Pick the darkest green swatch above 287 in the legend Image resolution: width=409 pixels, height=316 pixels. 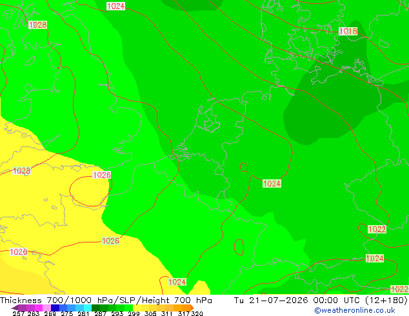(95, 308)
